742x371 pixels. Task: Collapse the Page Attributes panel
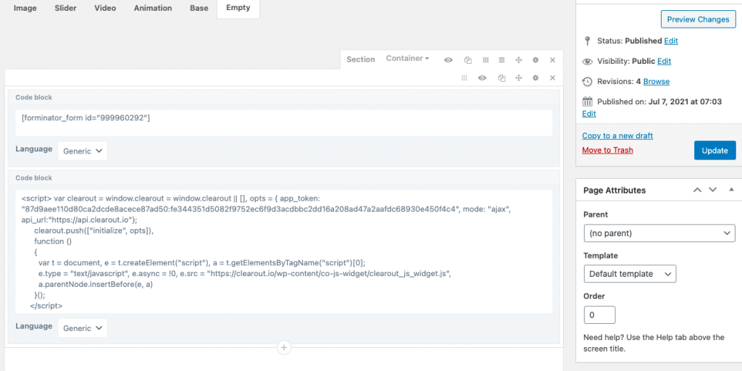click(x=731, y=190)
